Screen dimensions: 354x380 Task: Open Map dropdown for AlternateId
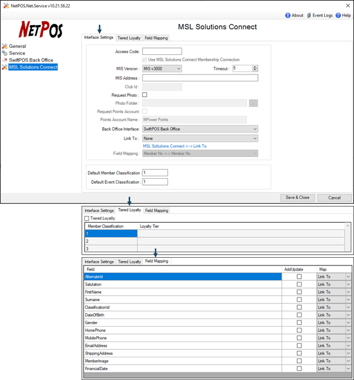pos(334,276)
